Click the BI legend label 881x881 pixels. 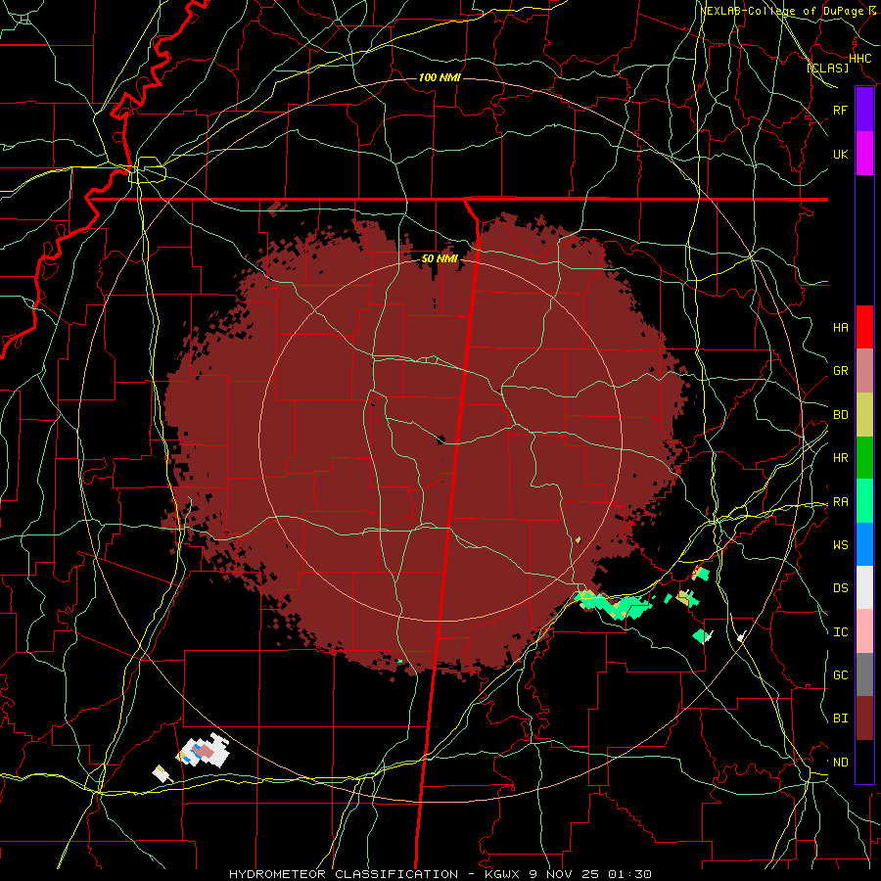[x=840, y=719]
